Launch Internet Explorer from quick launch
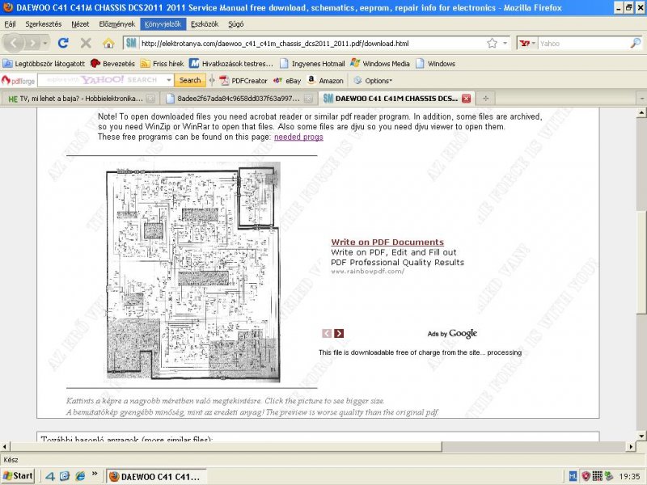Viewport: 647px width, 485px height. (80, 476)
